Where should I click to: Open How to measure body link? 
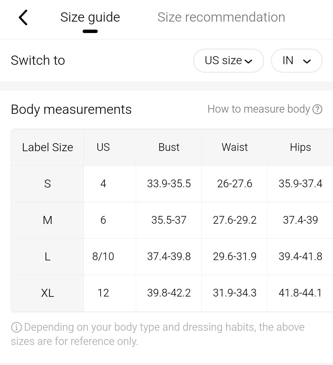click(x=258, y=109)
